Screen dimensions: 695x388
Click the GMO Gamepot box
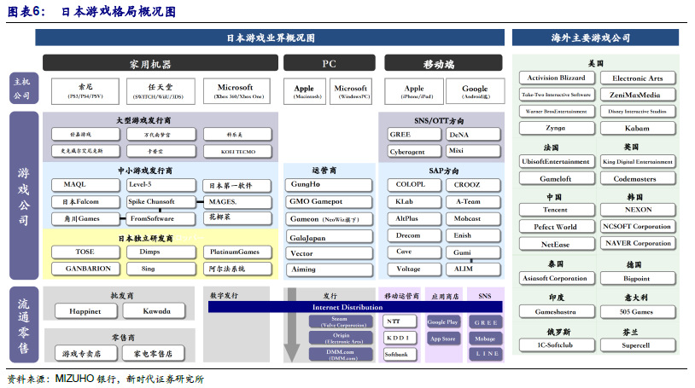click(x=329, y=202)
